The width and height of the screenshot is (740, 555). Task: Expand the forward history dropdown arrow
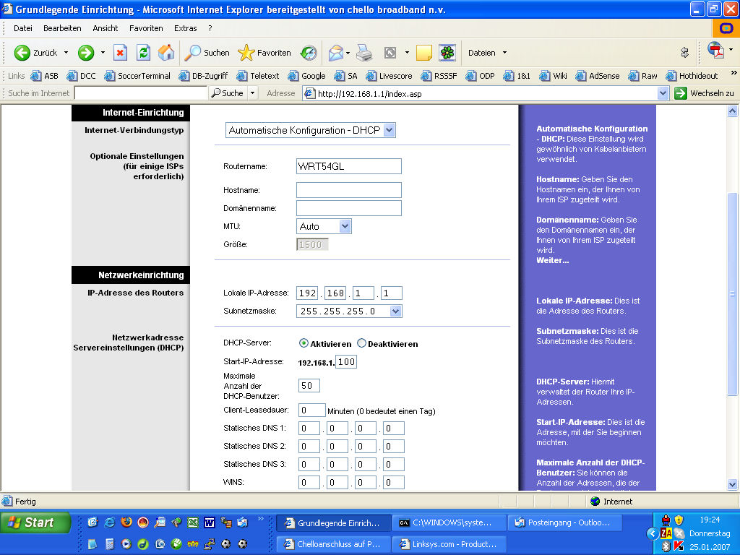pos(103,53)
